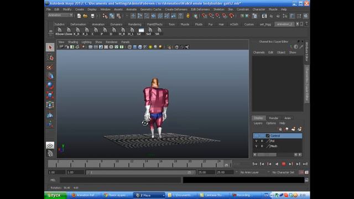Click the GE shelf button
Viewport: 354px width, 199px height.
(x=140, y=32)
